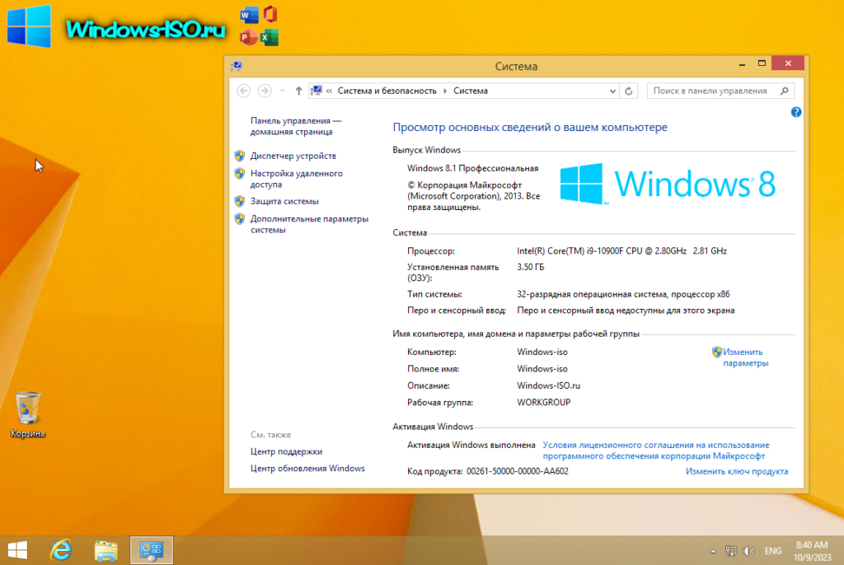This screenshot has height=565, width=844.
Task: Open Центр обновления Windows link
Action: coord(307,468)
